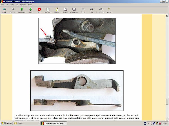Open the Options menu
The height and width of the screenshot is (126, 169).
23,5
